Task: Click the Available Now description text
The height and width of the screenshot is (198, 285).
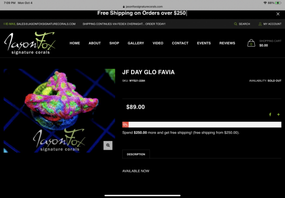Action: 136,171
